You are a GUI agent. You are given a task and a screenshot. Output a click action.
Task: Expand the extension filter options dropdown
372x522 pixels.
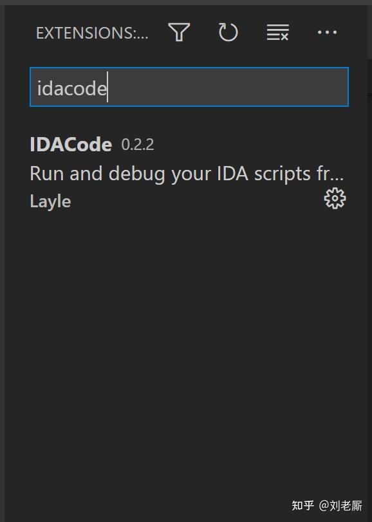(x=178, y=32)
